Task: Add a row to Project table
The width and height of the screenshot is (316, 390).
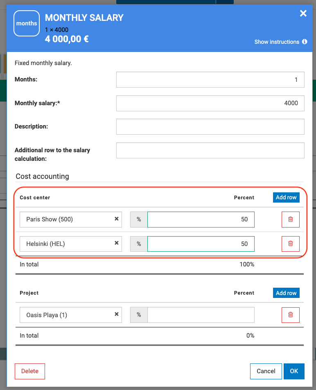Action: click(286, 293)
